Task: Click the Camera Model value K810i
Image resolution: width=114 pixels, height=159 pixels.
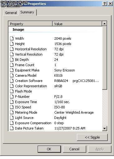Action: point(58,75)
